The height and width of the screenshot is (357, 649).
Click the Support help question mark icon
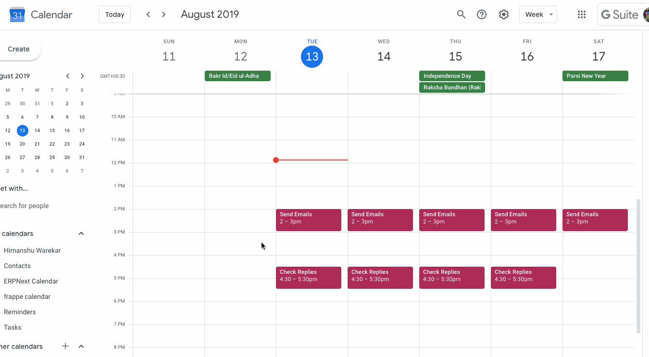[x=481, y=14]
